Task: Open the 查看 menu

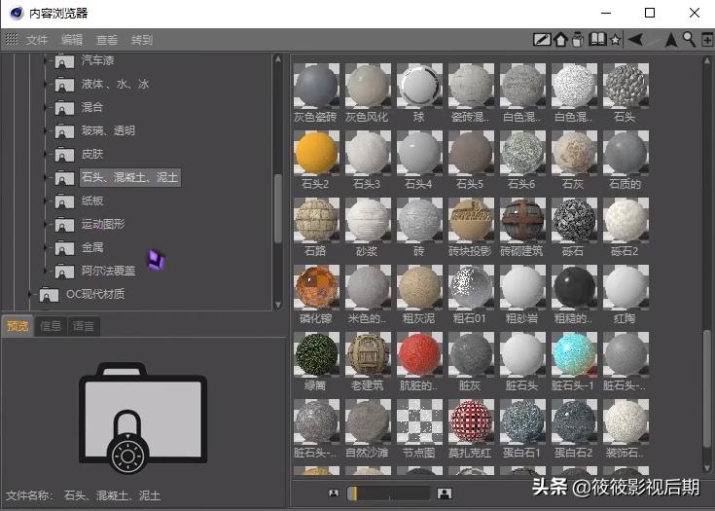Action: tap(107, 40)
